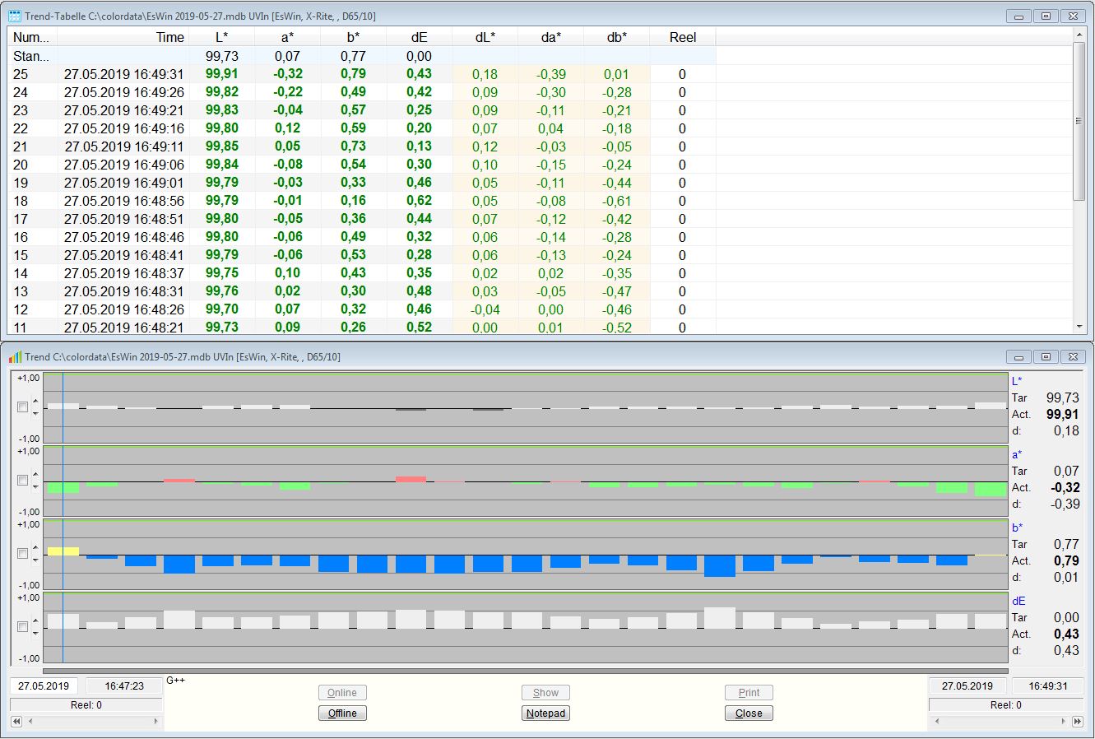The height and width of the screenshot is (739, 1095).
Task: Click the L* column header
Action: pyautogui.click(x=222, y=37)
